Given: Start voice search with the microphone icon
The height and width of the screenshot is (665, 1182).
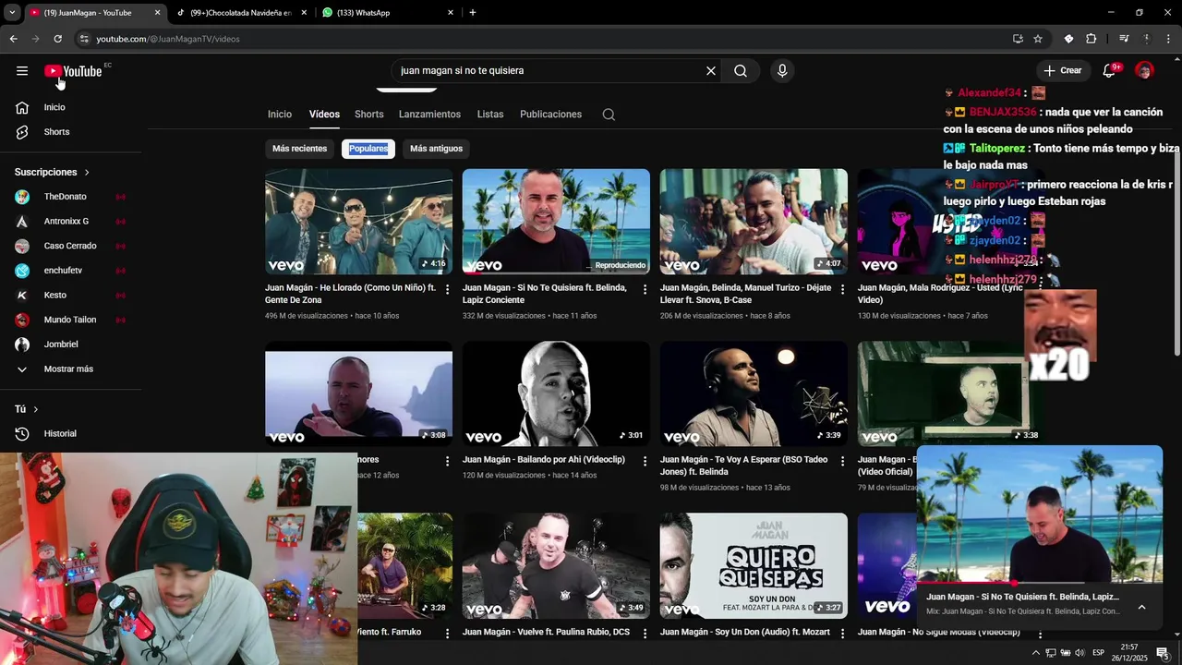Looking at the screenshot, I should click(782, 71).
